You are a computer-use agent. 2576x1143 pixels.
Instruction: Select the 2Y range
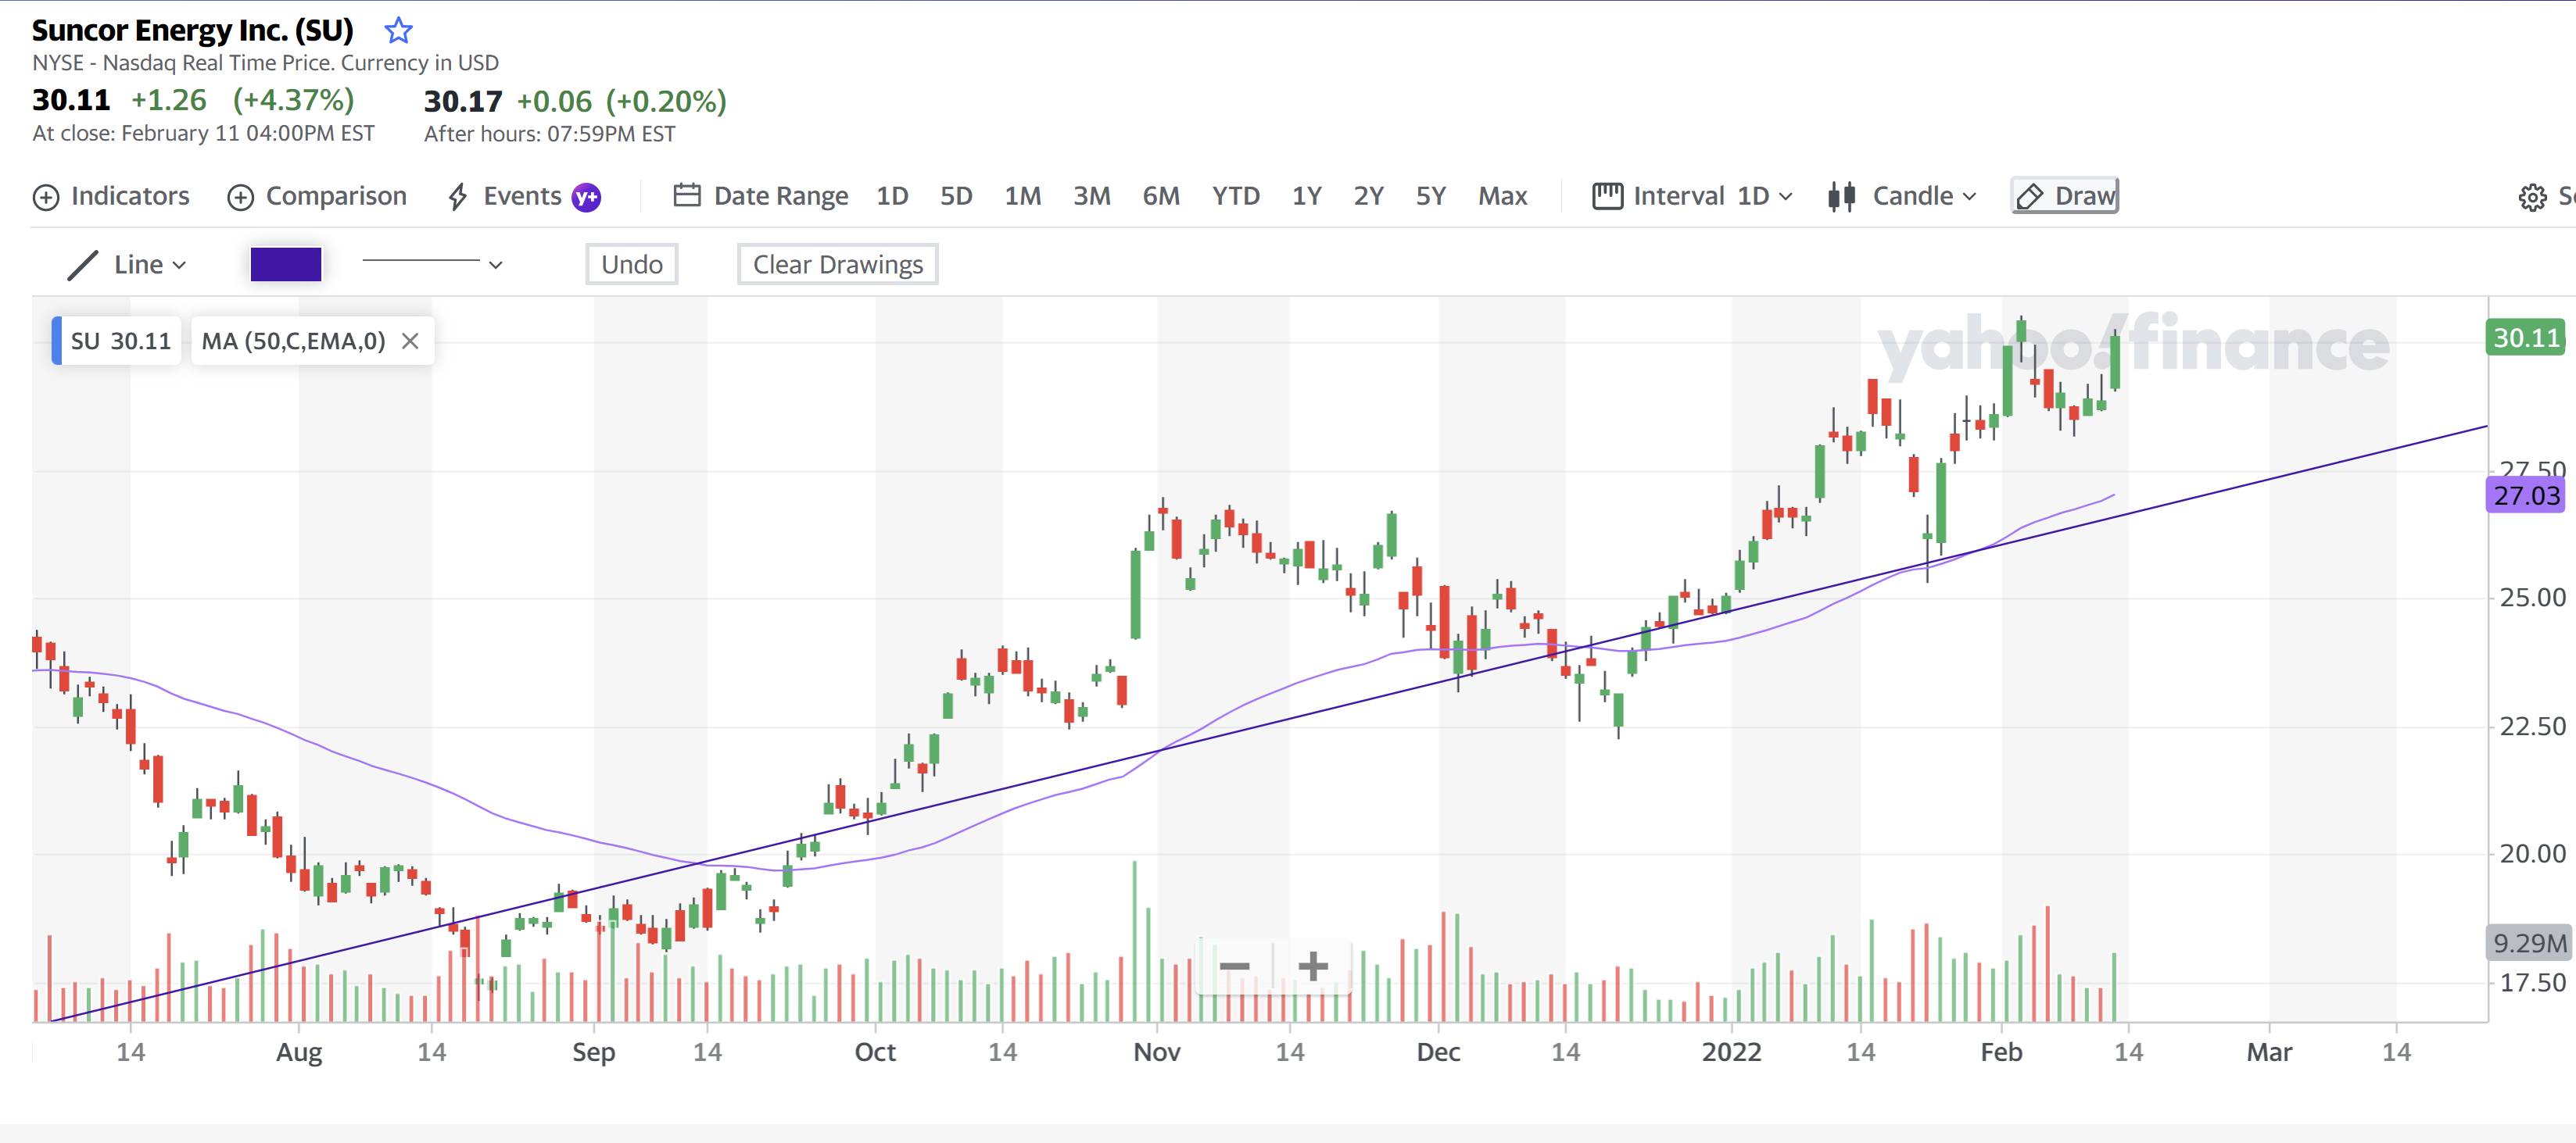[x=1368, y=196]
